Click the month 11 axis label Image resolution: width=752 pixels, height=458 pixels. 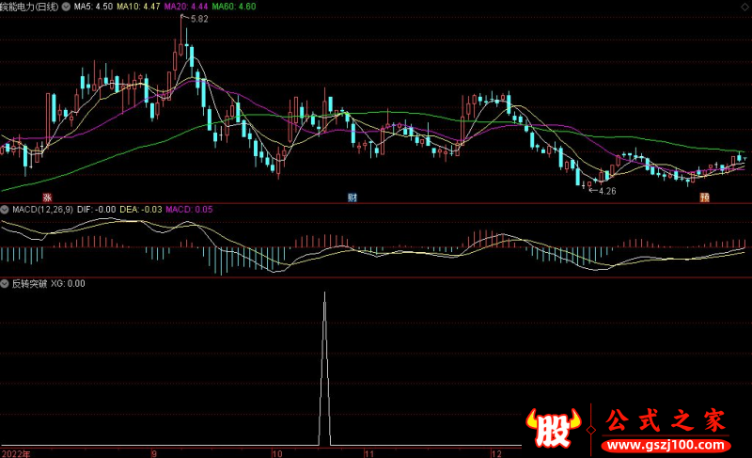[368, 453]
